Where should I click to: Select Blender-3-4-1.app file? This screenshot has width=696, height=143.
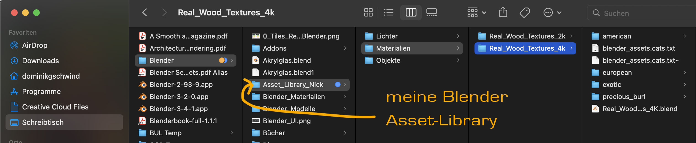pos(178,109)
